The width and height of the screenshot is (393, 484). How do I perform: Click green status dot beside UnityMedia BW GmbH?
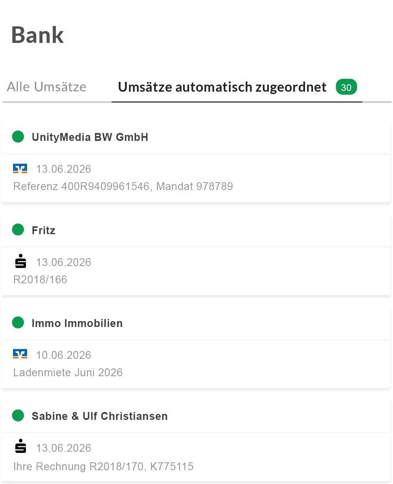click(x=18, y=137)
